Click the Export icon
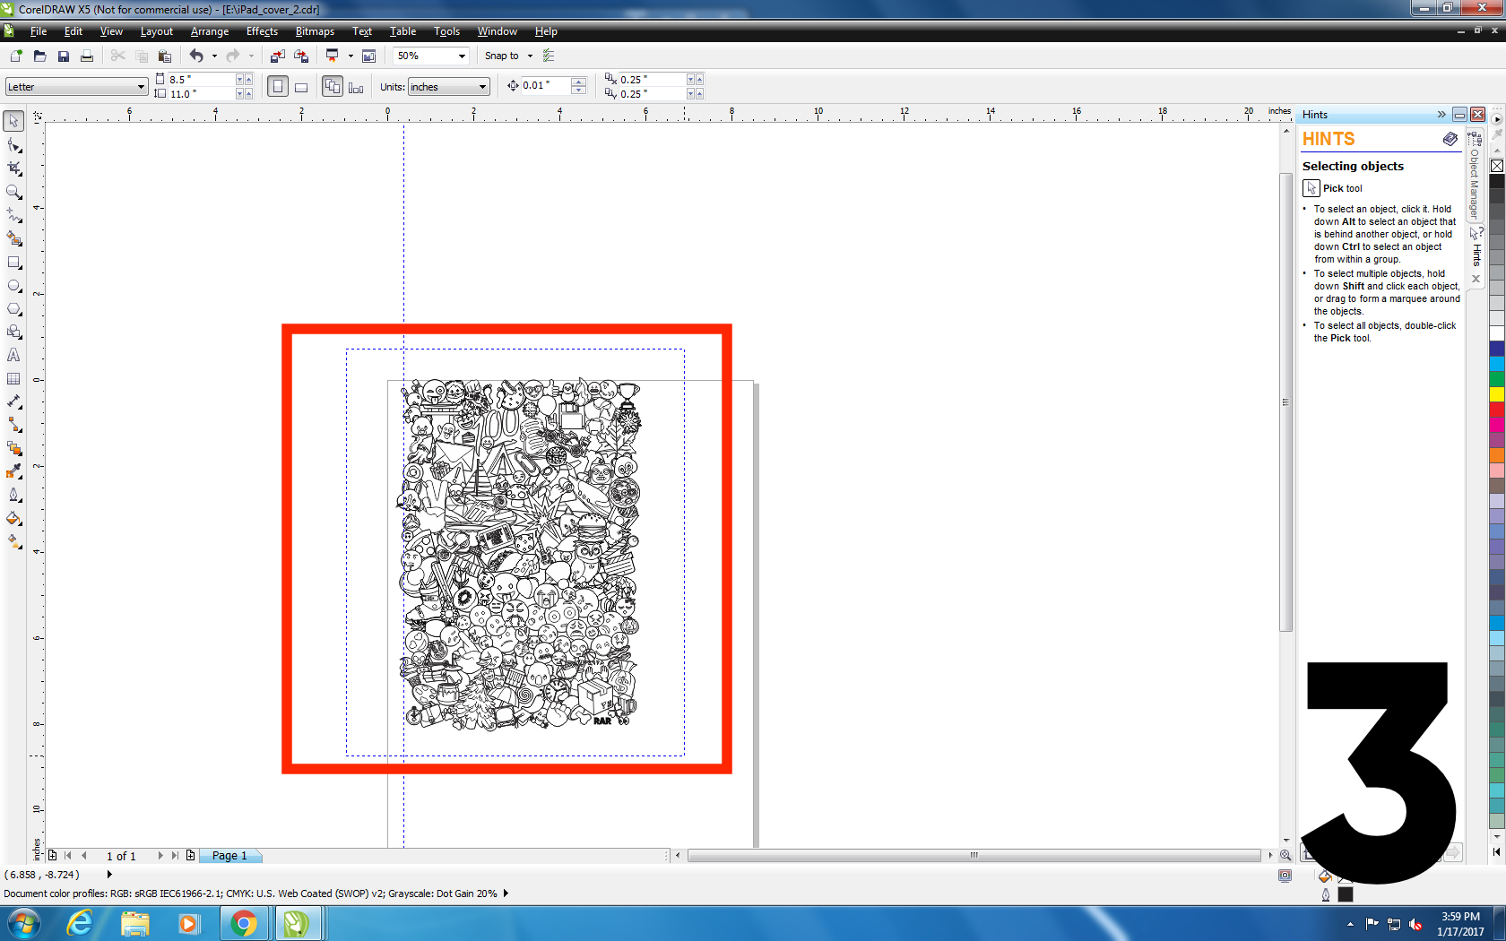 301,56
